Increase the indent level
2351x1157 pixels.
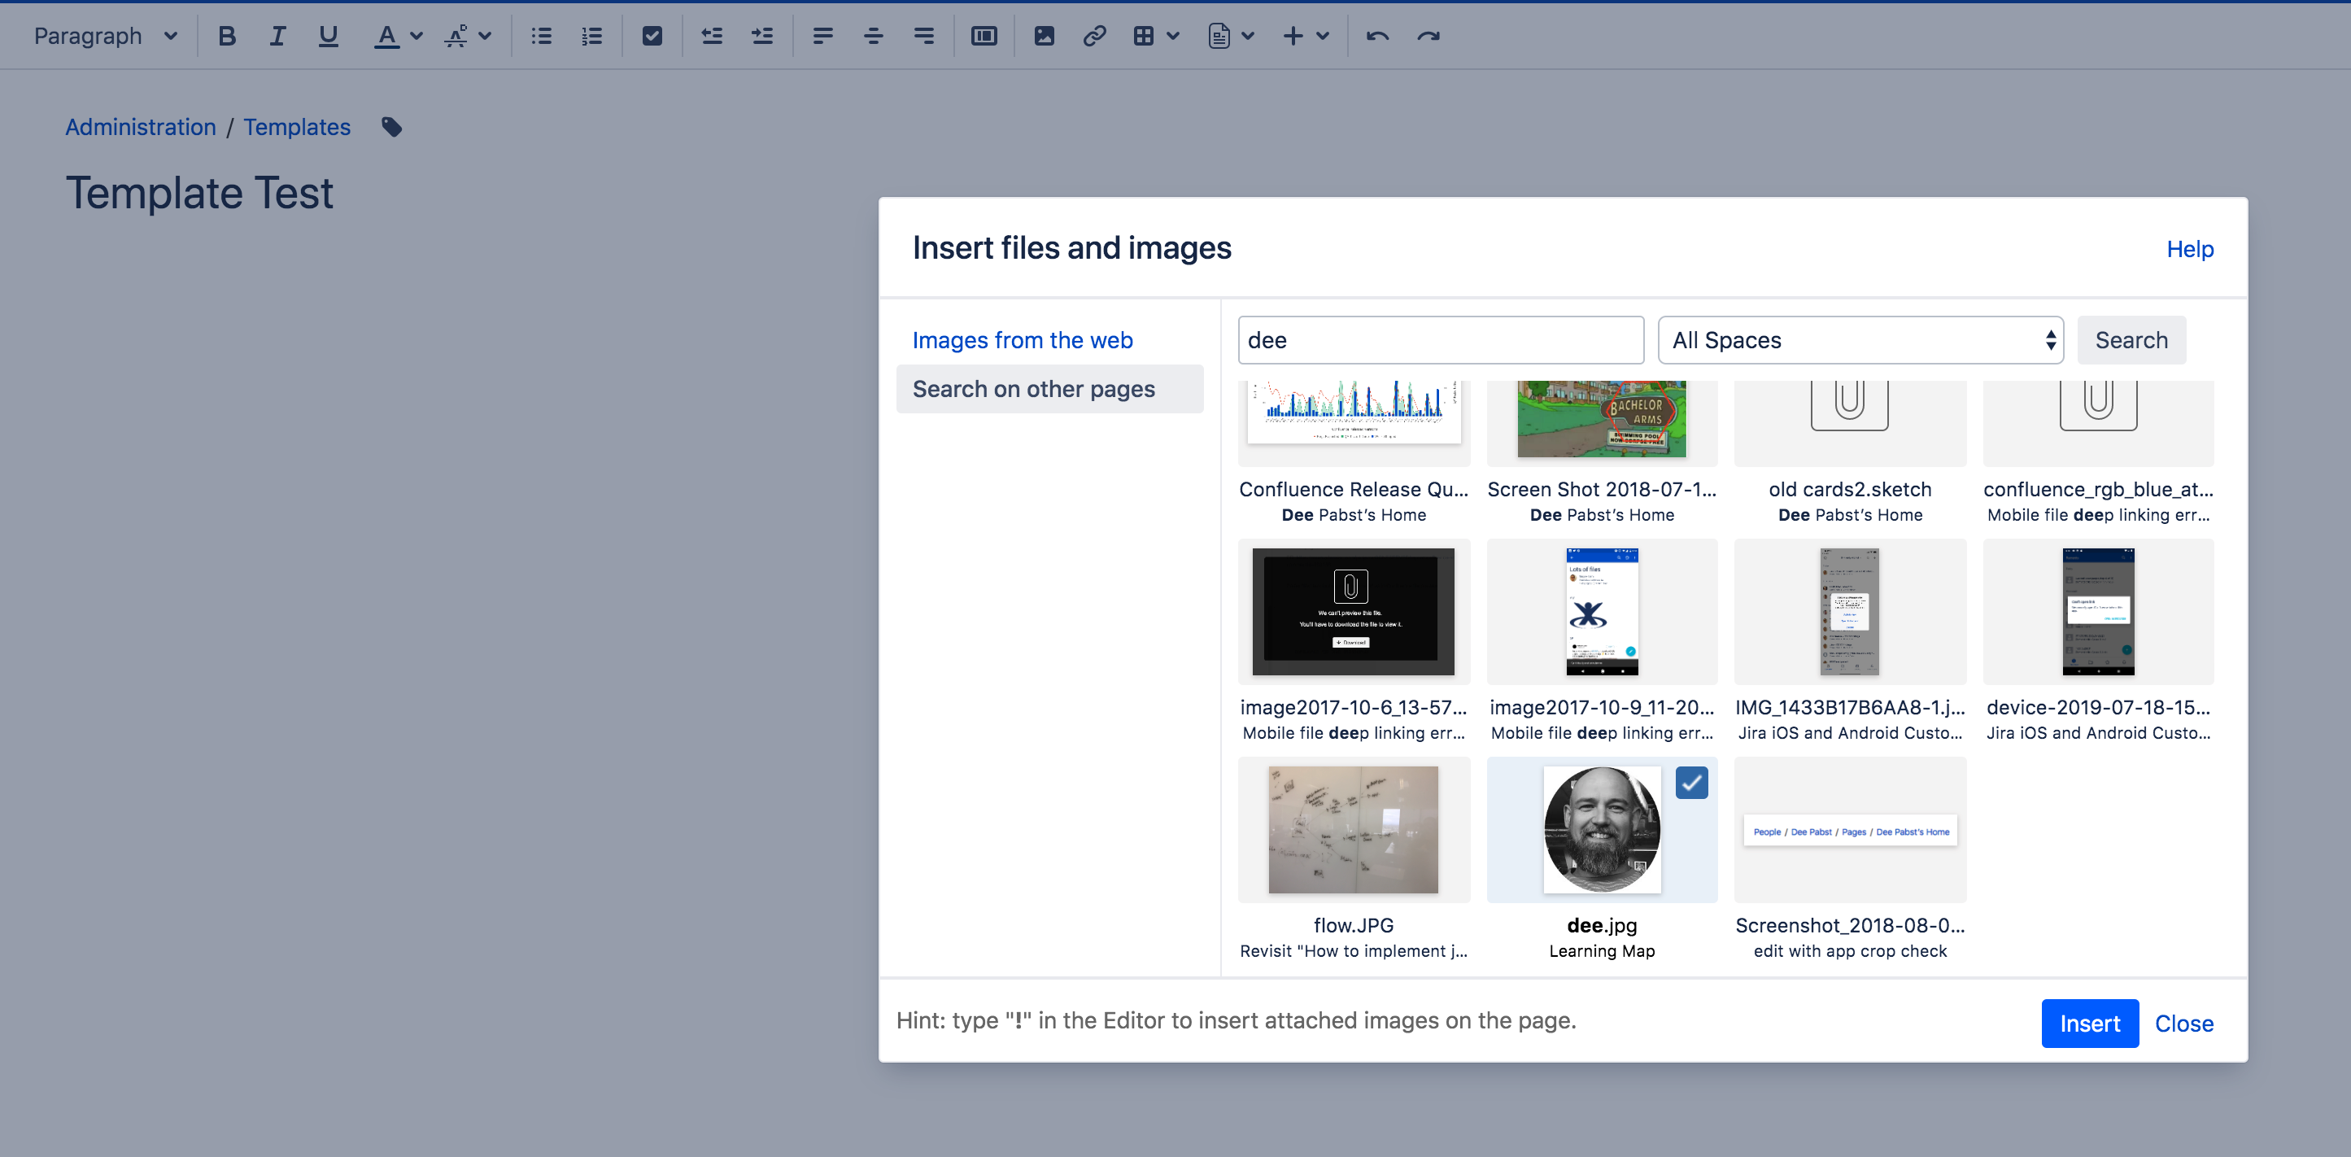point(762,36)
